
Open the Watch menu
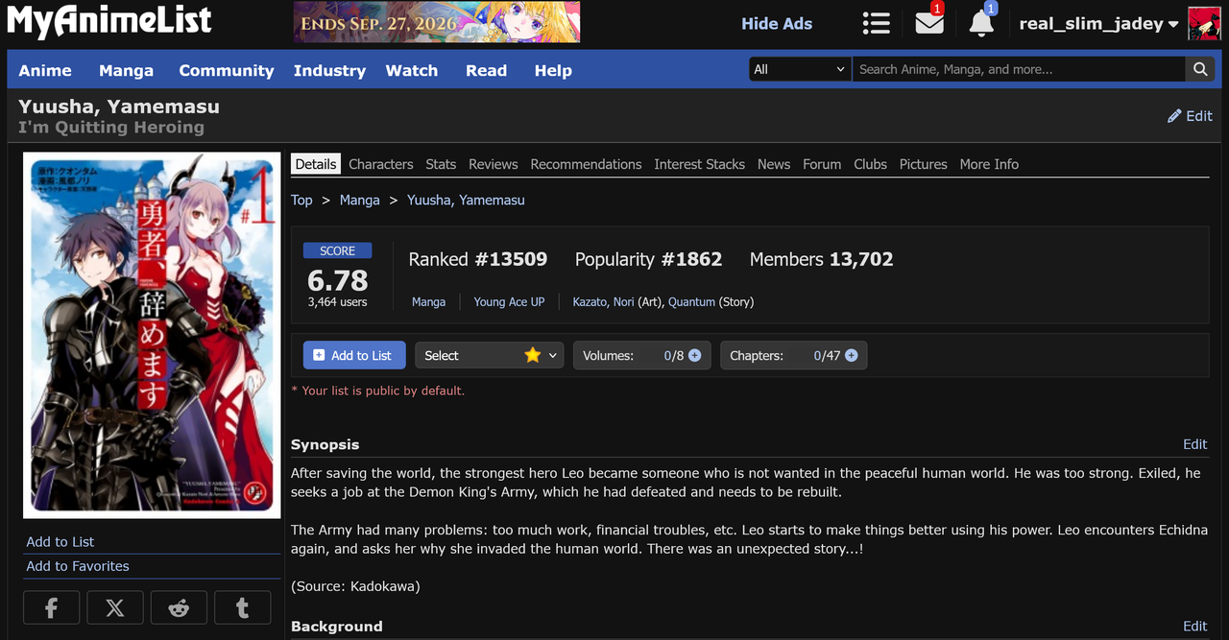(412, 70)
